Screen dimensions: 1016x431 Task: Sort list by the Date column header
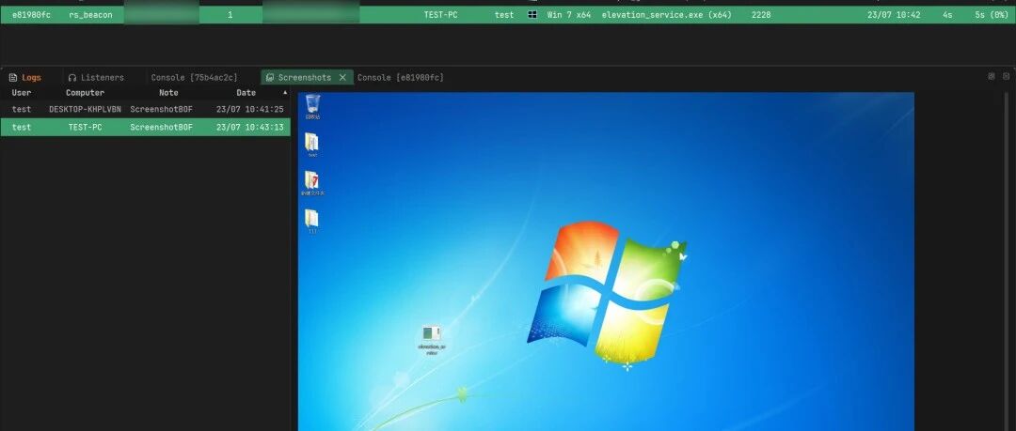(x=246, y=93)
